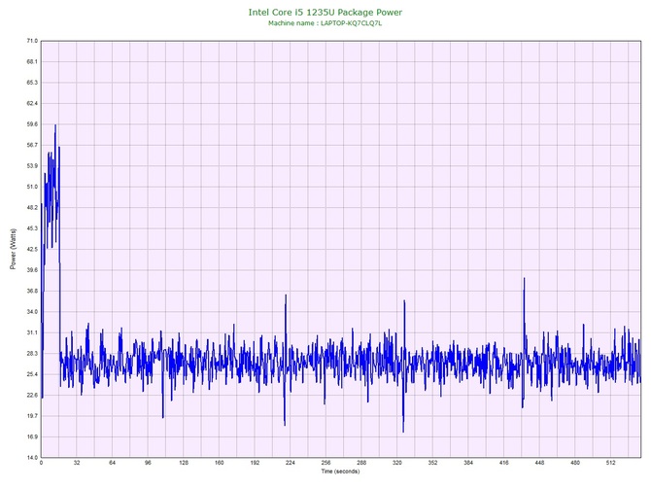Click the y-axis value 59.6

[32, 124]
